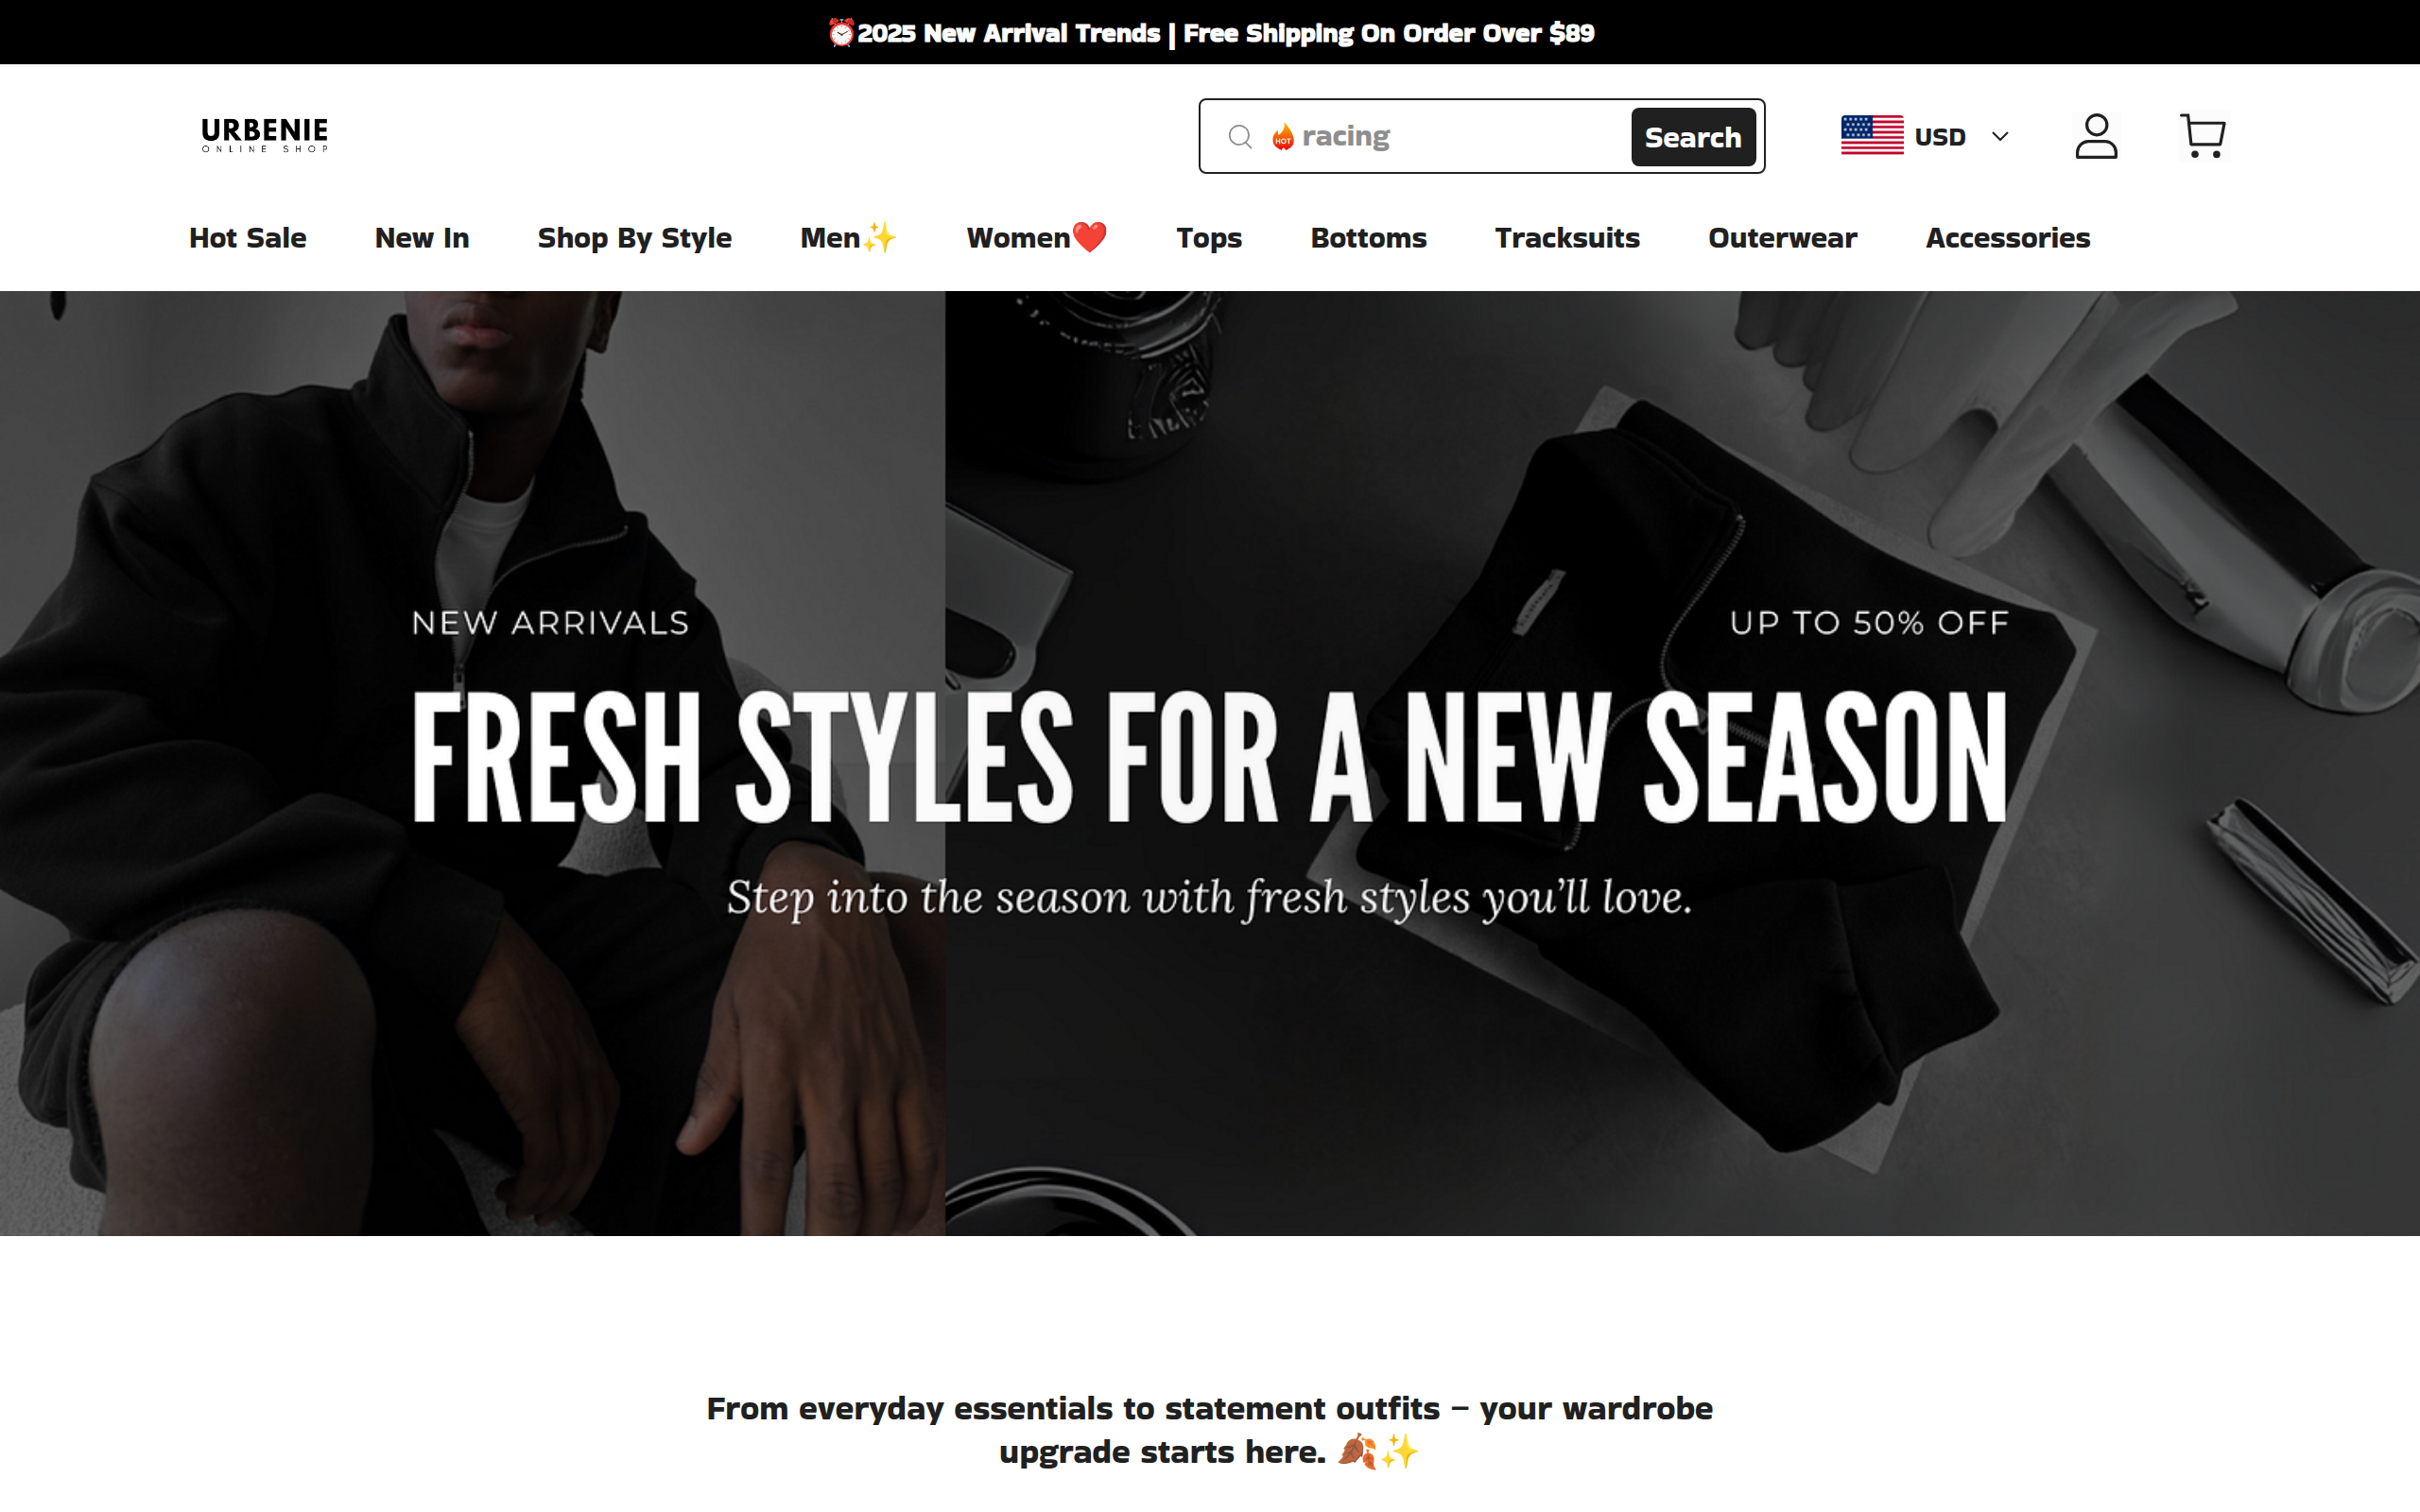Open the user account icon
Viewport: 2420px width, 1512px height.
pyautogui.click(x=2096, y=136)
